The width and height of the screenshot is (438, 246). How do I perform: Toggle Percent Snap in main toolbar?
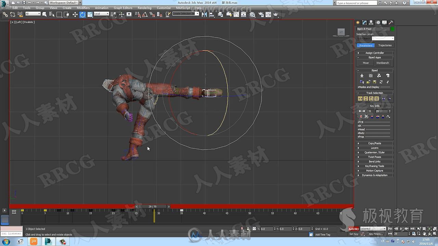(x=152, y=14)
